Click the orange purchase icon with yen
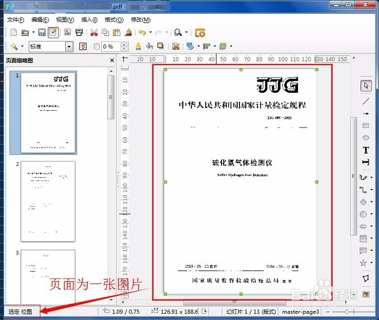The width and height of the screenshot is (379, 320). pyautogui.click(x=200, y=33)
